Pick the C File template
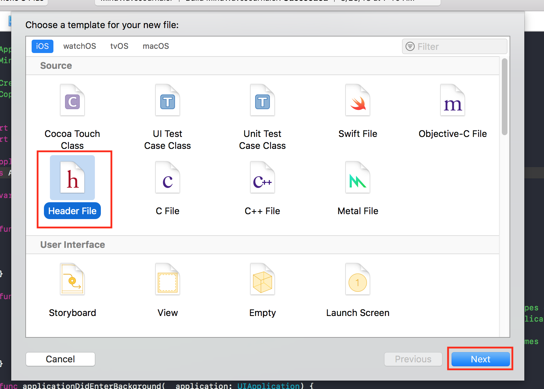The image size is (544, 389). 168,178
